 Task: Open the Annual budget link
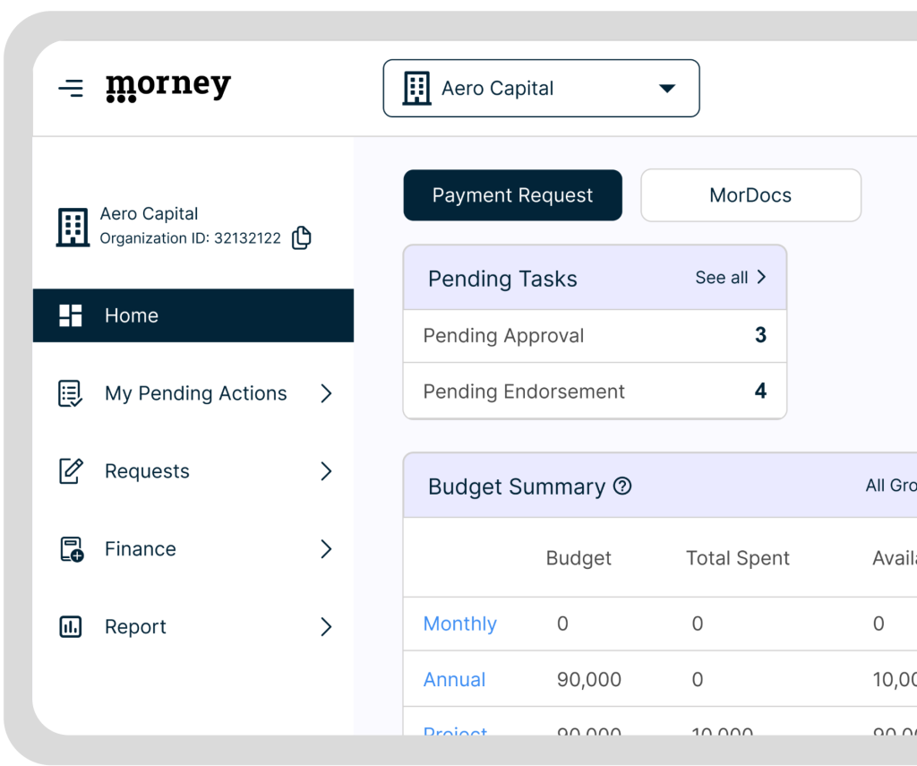pos(454,680)
